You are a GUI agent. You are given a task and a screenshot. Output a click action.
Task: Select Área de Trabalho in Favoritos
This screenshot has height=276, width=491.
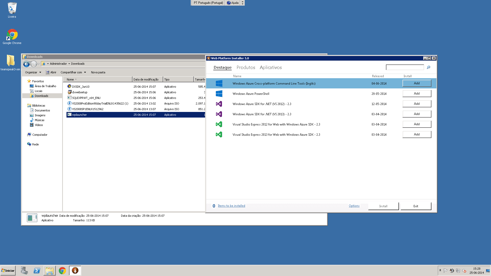click(x=43, y=86)
